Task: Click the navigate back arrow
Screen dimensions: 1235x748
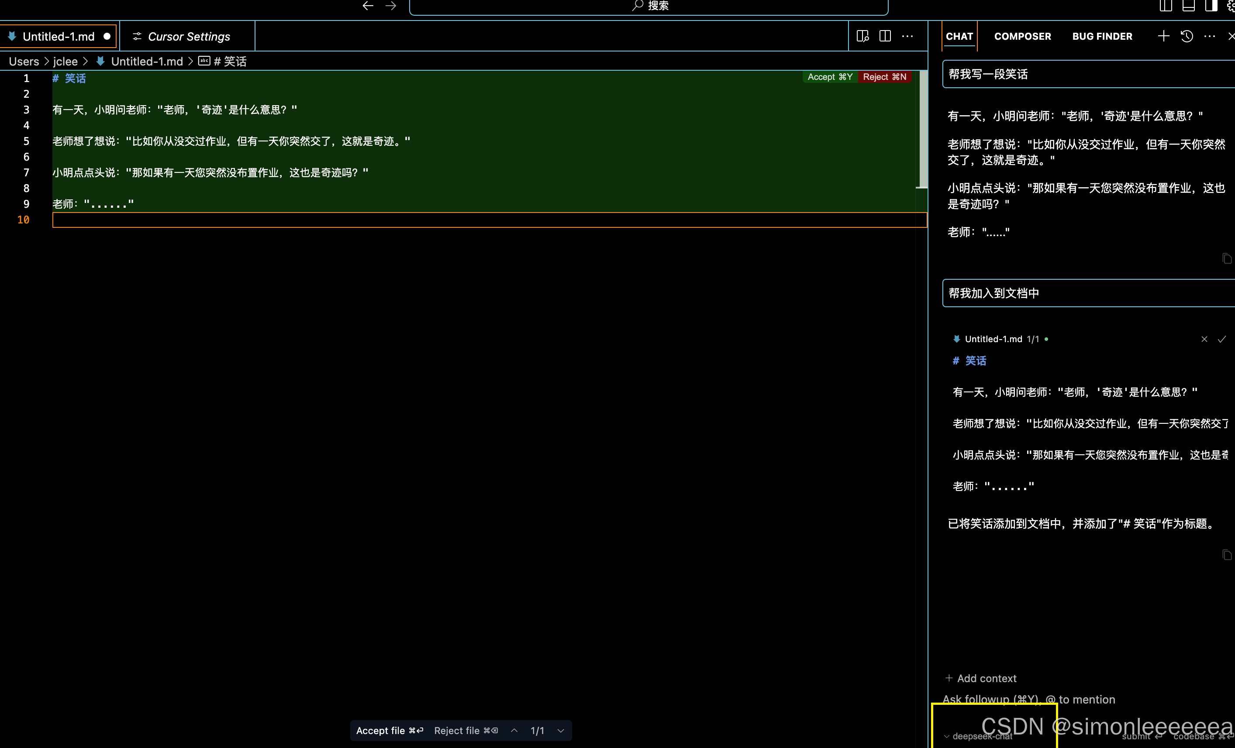Action: 368,6
